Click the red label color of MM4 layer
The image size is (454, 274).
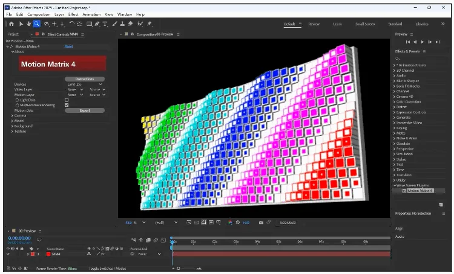coord(33,254)
